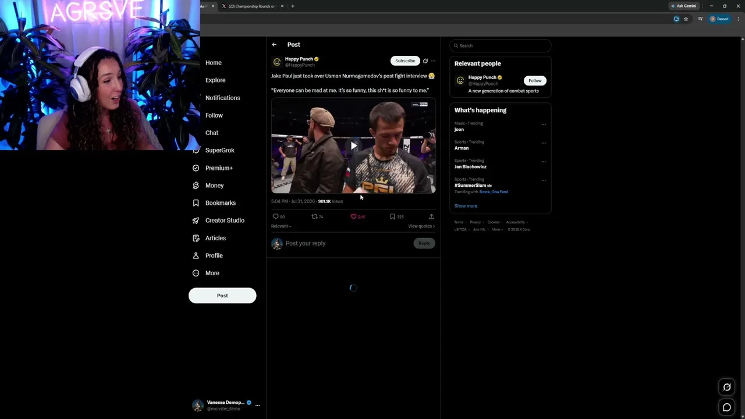The image size is (745, 419).
Task: Open SuperGrok from the sidebar
Action: pos(219,150)
